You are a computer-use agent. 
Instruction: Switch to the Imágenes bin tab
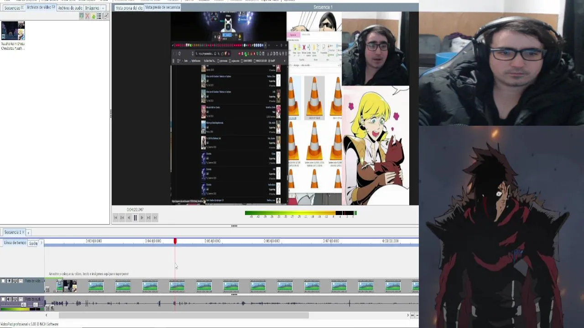point(92,8)
